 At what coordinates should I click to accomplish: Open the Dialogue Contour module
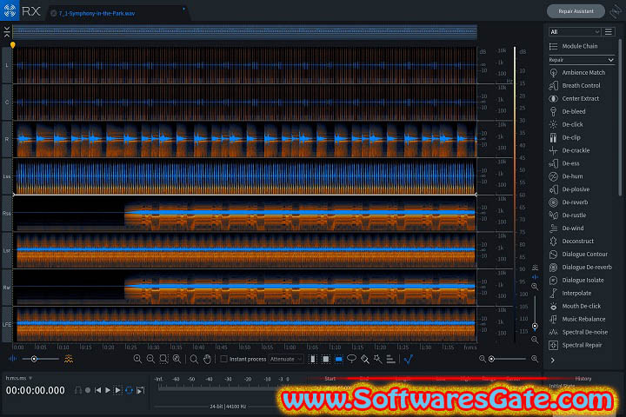coord(578,255)
